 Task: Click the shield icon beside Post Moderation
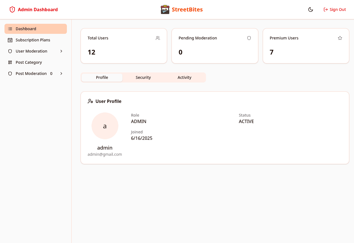[10, 74]
